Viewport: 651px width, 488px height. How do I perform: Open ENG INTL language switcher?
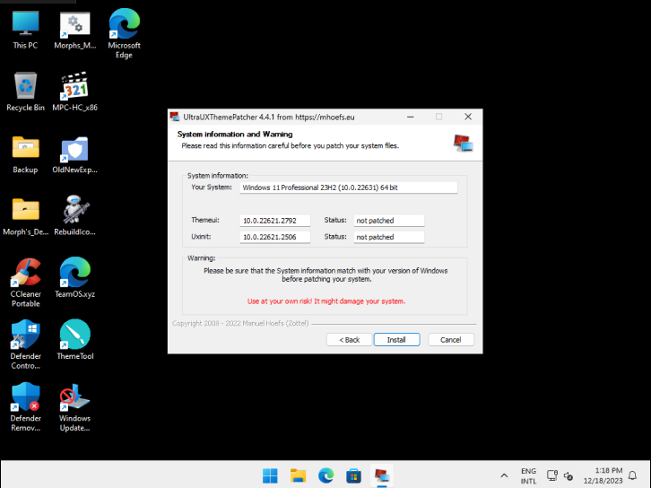point(528,476)
